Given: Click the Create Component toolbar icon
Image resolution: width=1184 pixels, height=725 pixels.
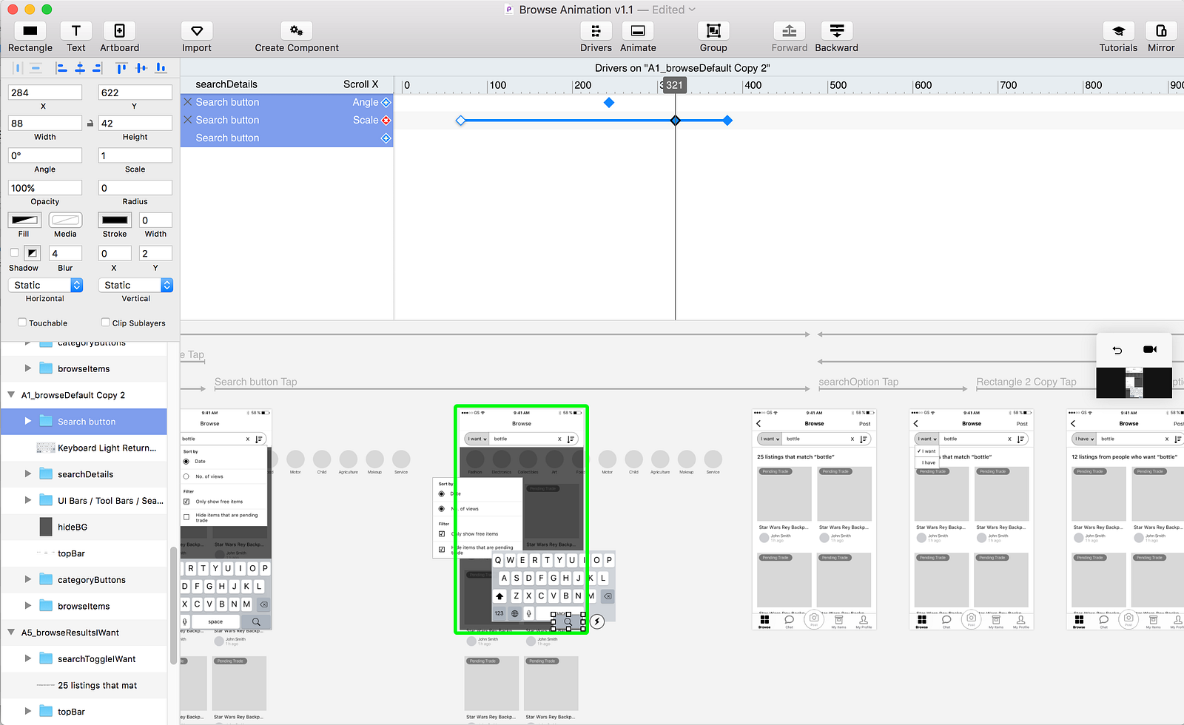Looking at the screenshot, I should pos(297,31).
